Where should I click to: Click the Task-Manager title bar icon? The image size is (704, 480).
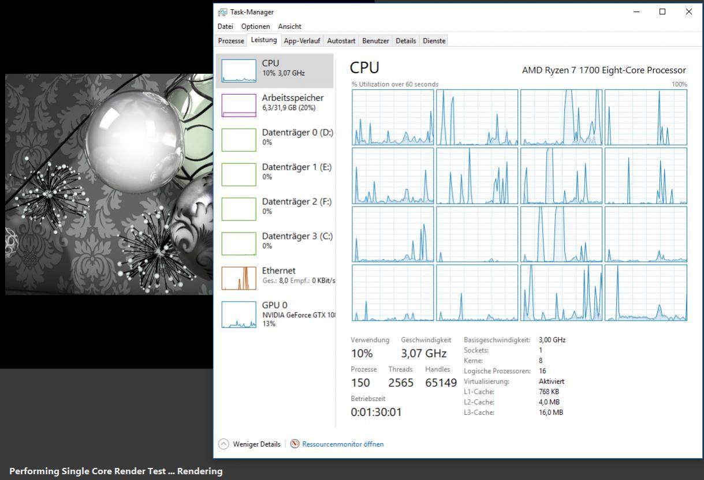pyautogui.click(x=222, y=12)
